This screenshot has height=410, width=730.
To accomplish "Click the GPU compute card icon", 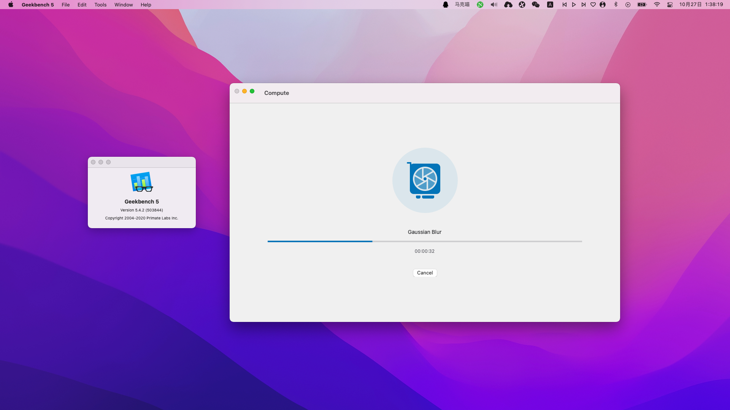I will point(425,180).
